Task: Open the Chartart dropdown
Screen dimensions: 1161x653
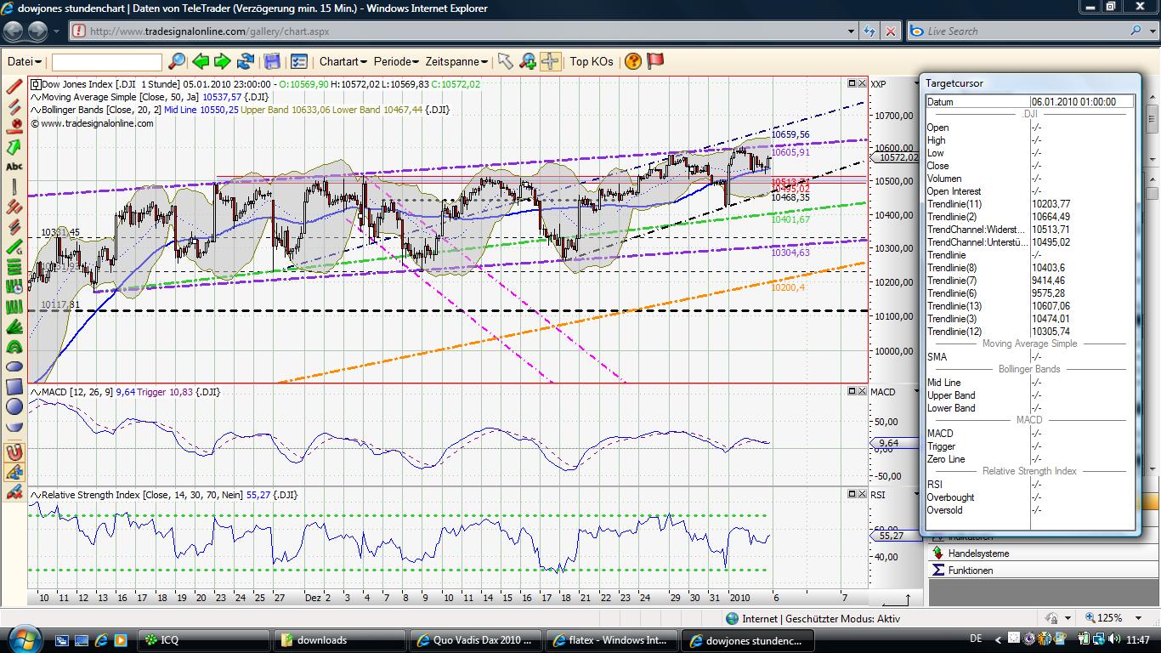Action: (344, 61)
